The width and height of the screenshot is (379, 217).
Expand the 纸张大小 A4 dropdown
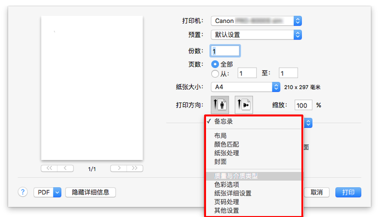[x=275, y=87]
